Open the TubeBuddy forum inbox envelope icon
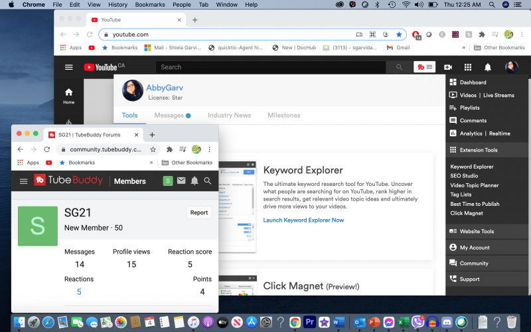The height and width of the screenshot is (332, 531). [x=181, y=181]
